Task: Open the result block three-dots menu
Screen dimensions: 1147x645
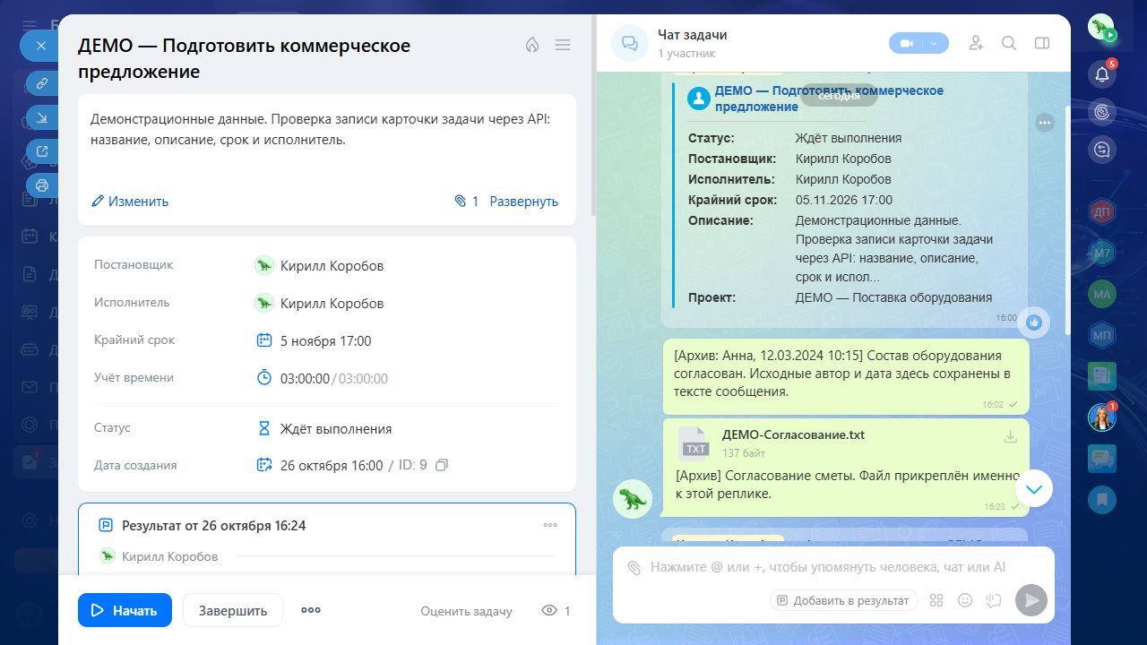Action: click(x=550, y=525)
